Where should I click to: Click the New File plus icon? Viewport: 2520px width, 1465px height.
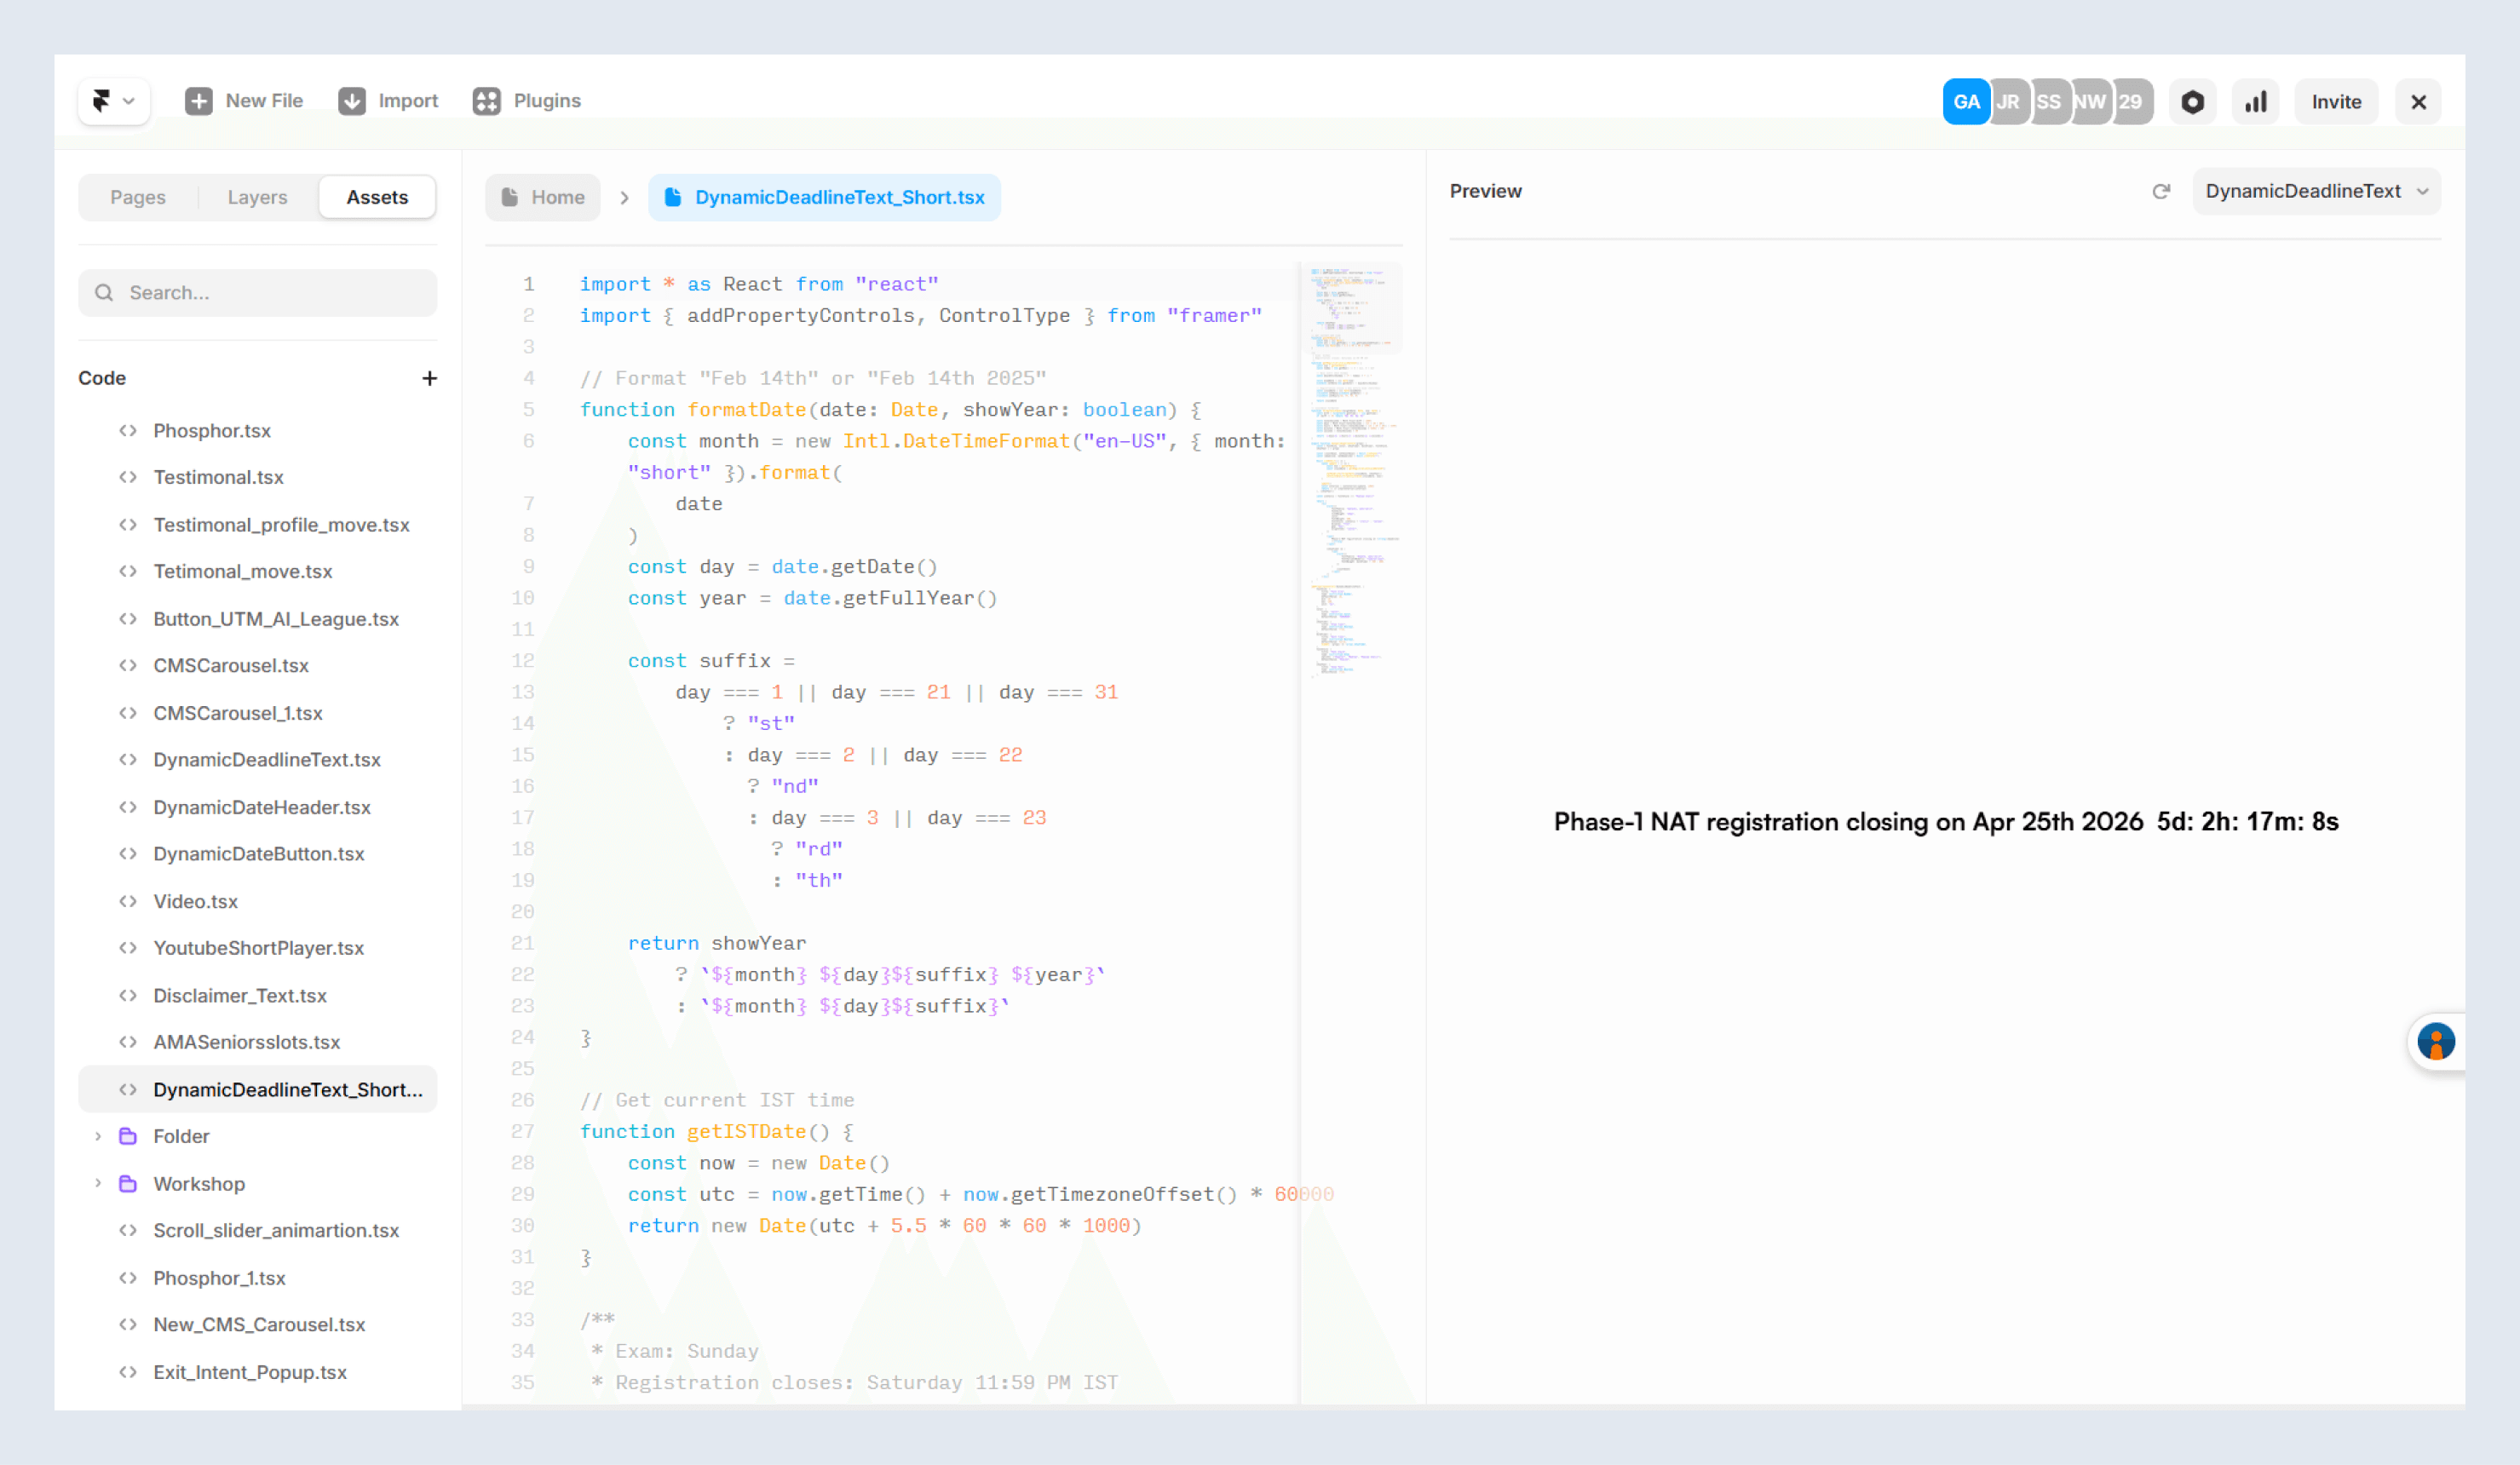(x=198, y=101)
